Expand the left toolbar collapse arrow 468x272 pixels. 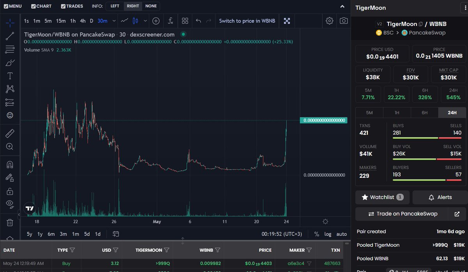click(x=19, y=214)
